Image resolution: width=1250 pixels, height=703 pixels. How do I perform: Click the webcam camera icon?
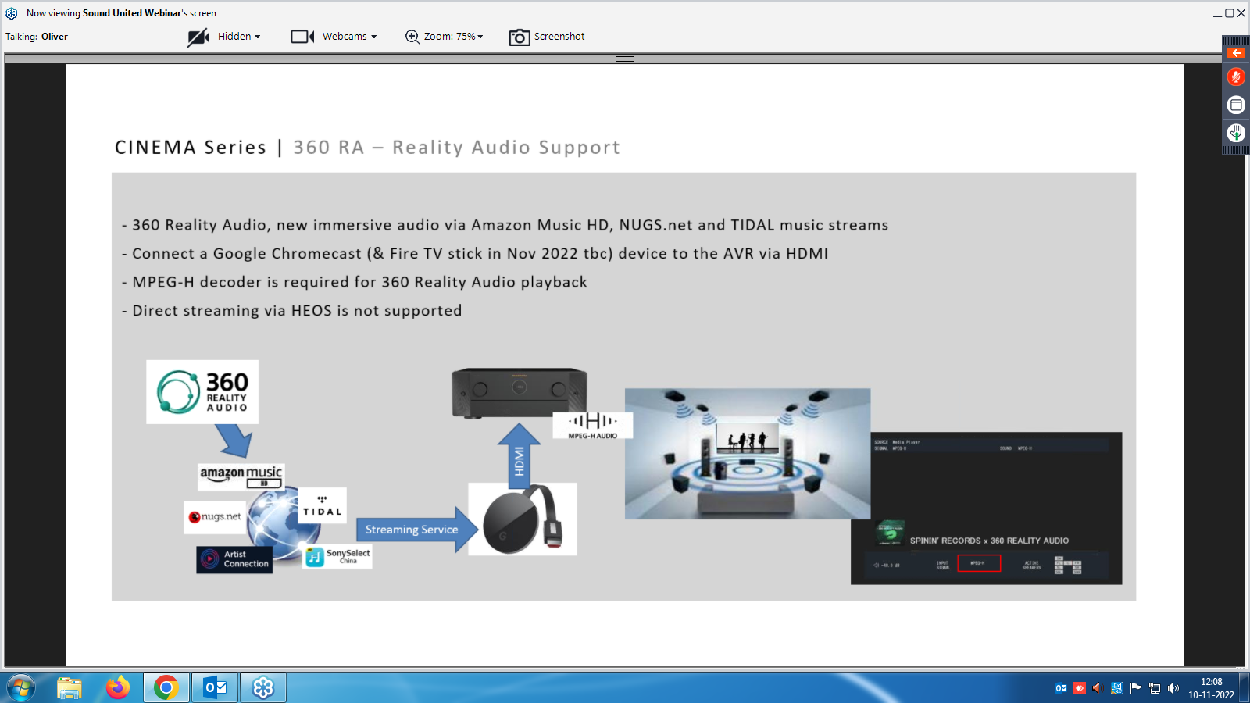coord(302,37)
